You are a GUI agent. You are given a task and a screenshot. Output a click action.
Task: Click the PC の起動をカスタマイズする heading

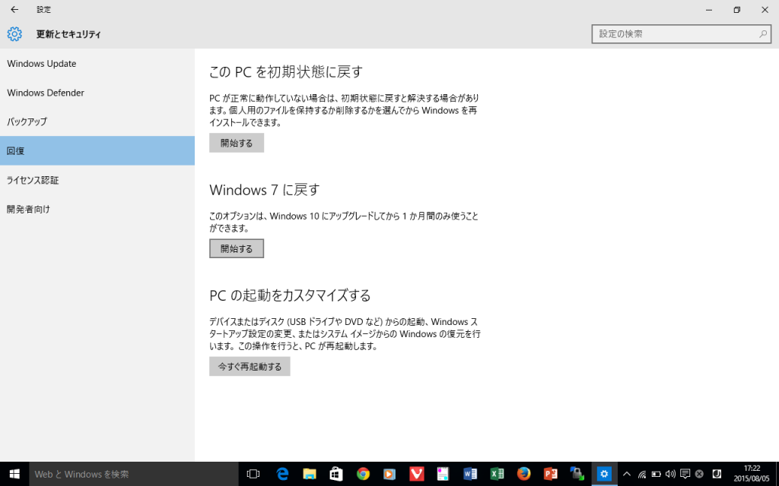(x=290, y=295)
